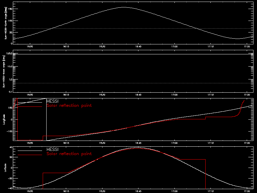Click the HESSI legend label in Latitude plot
This screenshot has height=193, width=257.
click(x=52, y=149)
